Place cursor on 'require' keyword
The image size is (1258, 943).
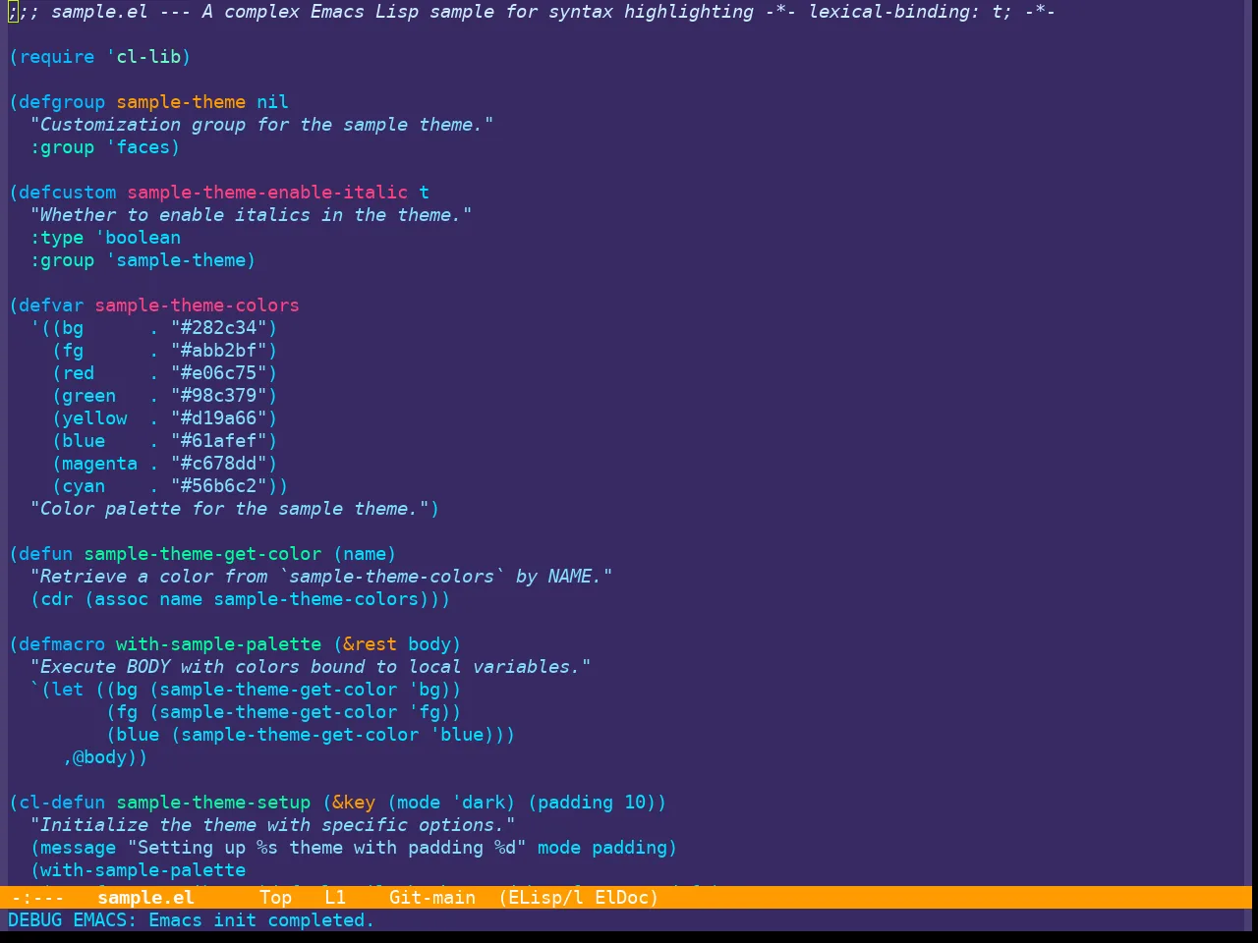[x=57, y=57]
